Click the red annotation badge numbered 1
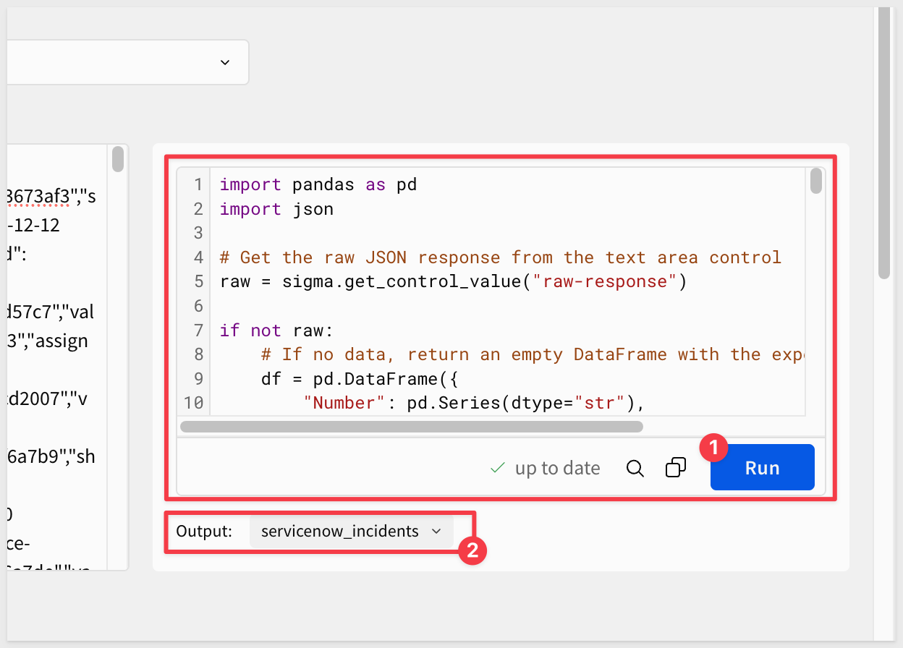This screenshot has height=648, width=903. 713,448
